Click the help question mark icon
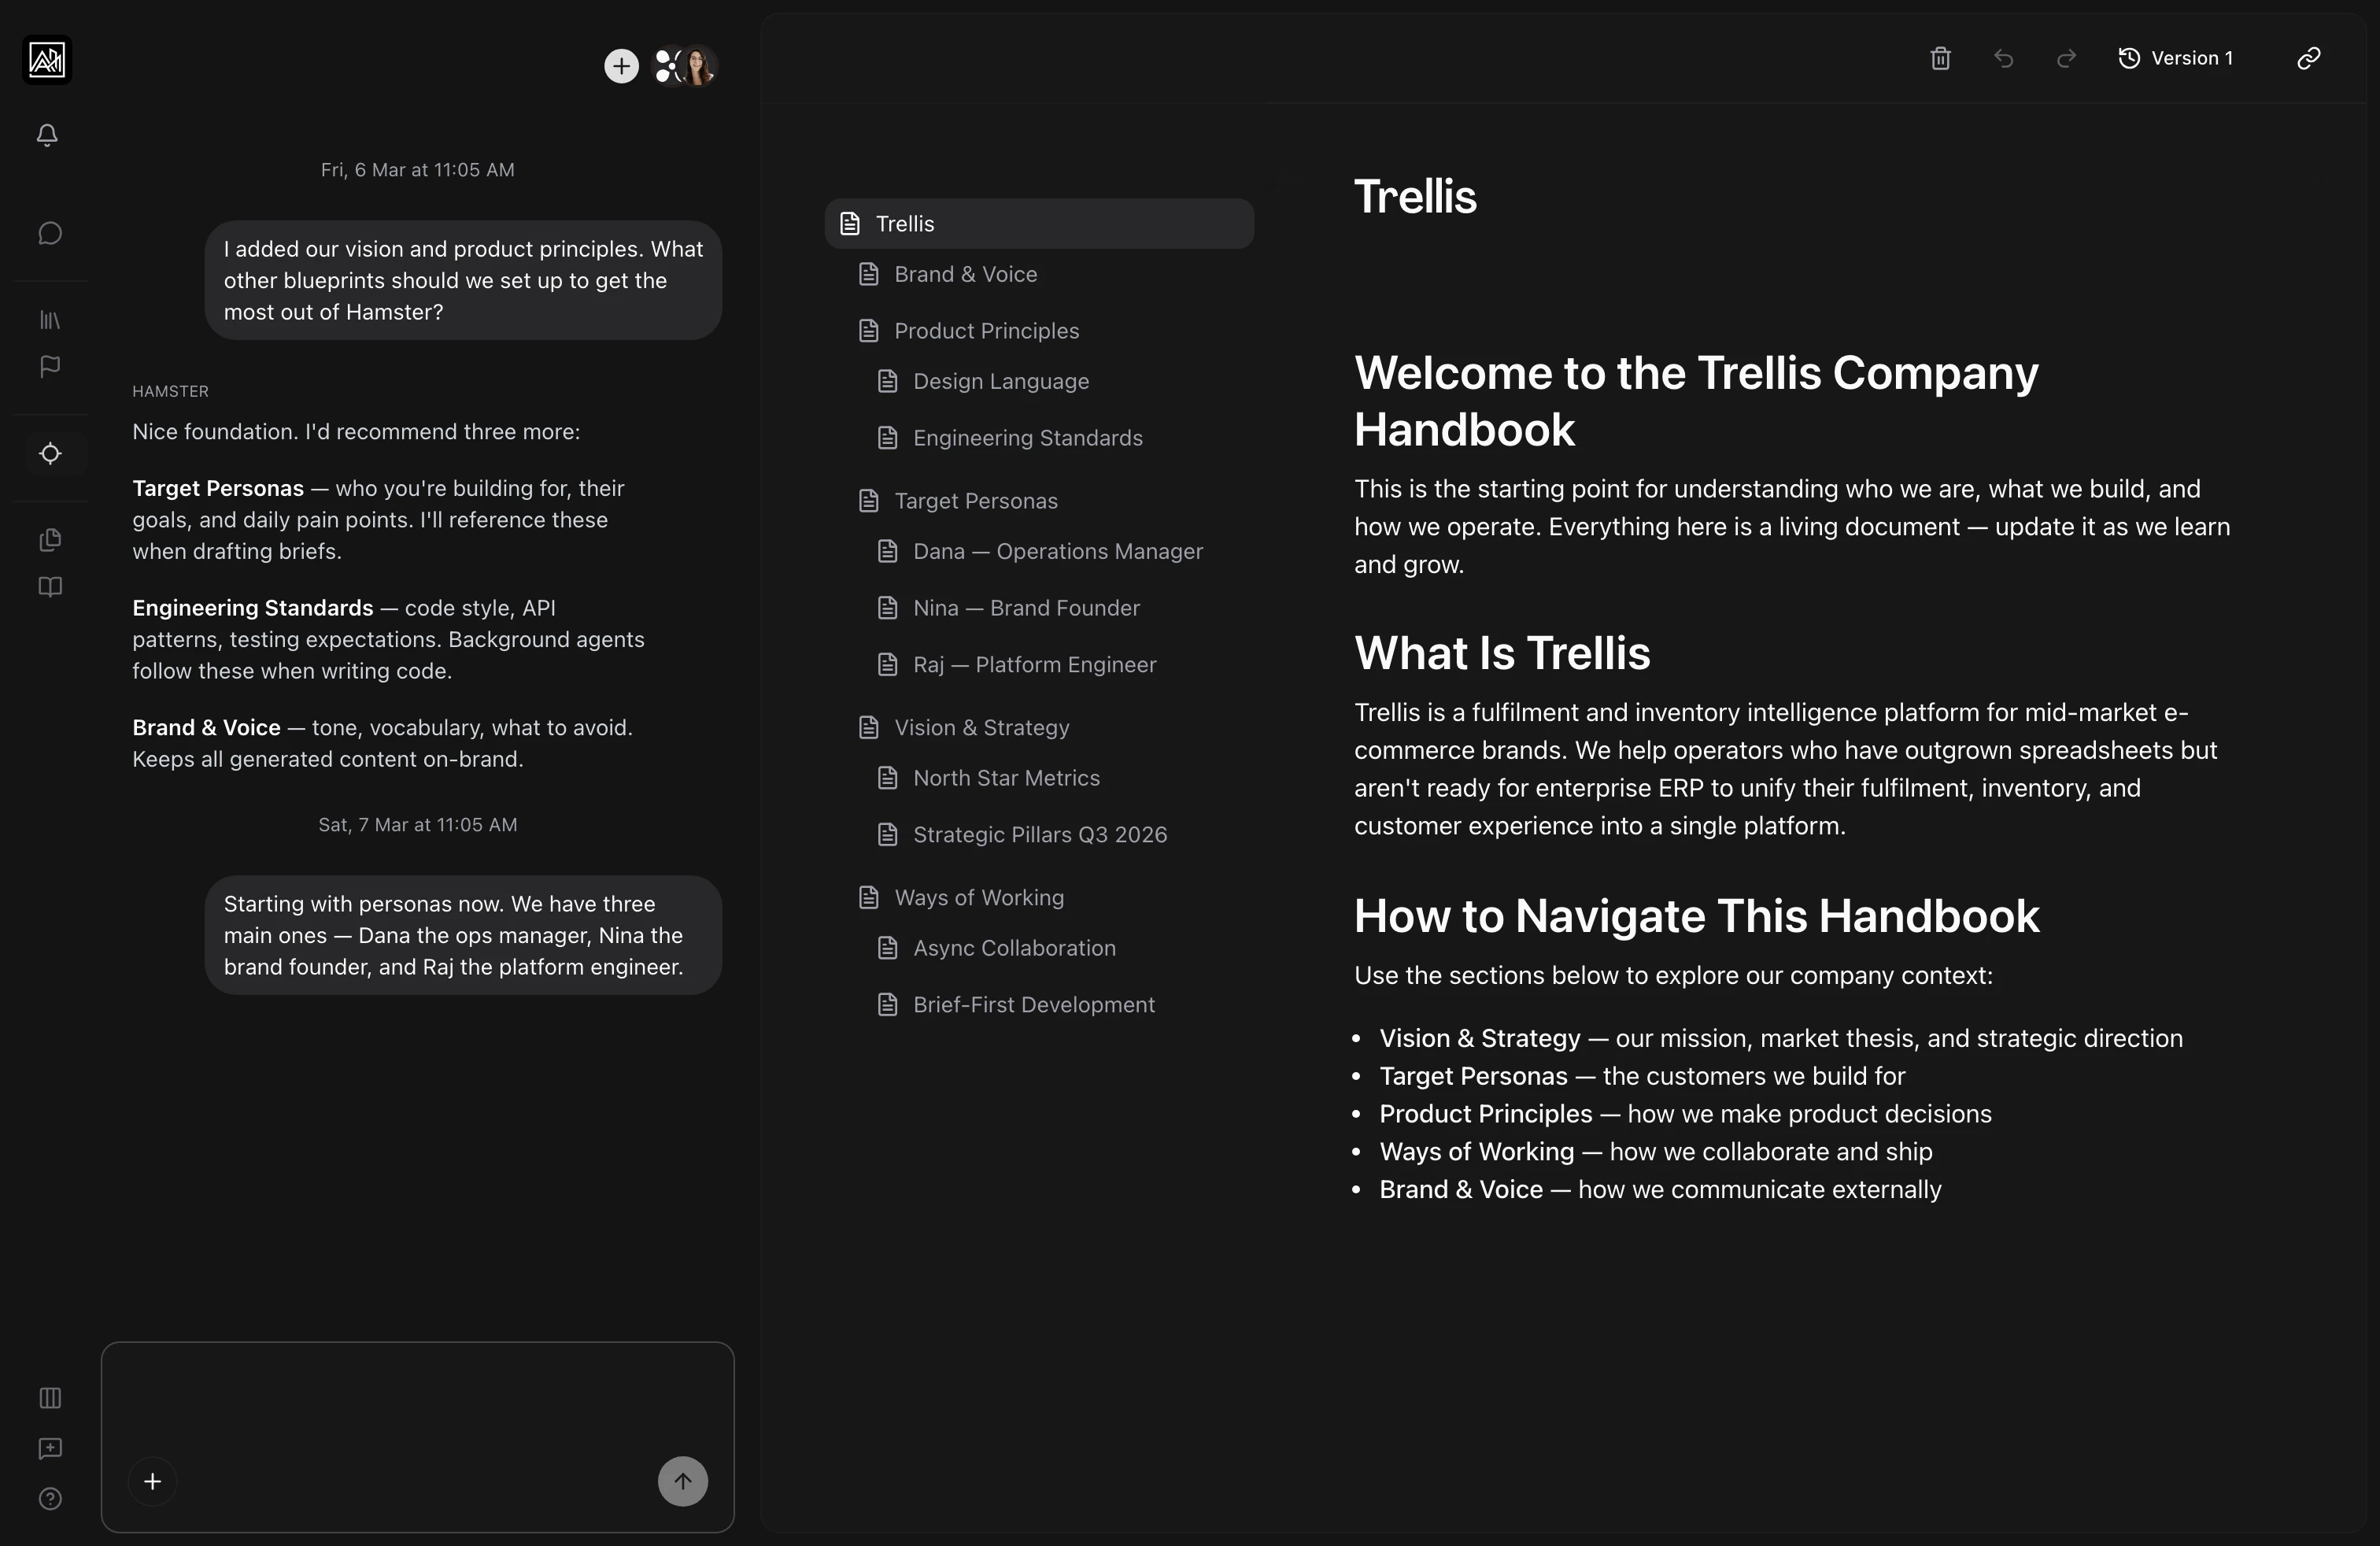Screen dimensions: 2380x1546 point(50,1498)
